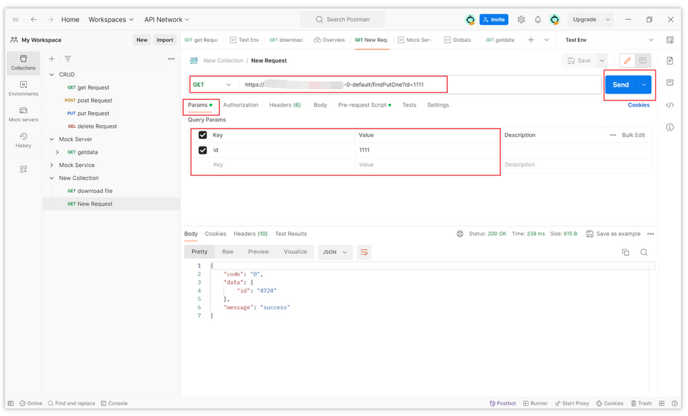Switch response view to Raw
This screenshot has height=416, width=688.
coord(228,252)
